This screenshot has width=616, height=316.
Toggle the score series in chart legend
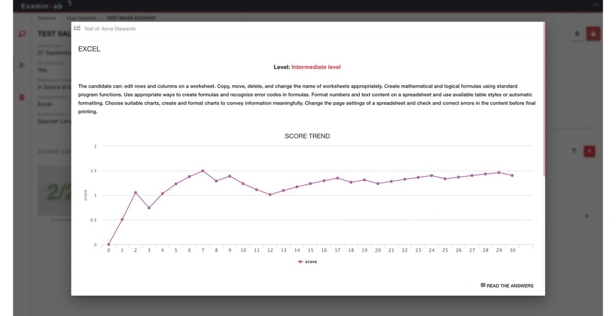point(307,262)
